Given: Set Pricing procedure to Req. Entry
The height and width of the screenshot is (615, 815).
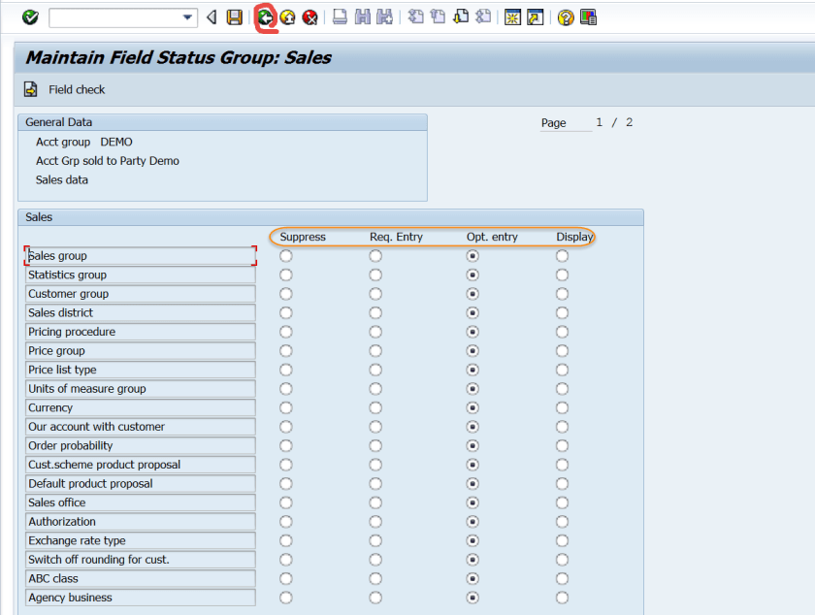Looking at the screenshot, I should tap(375, 332).
